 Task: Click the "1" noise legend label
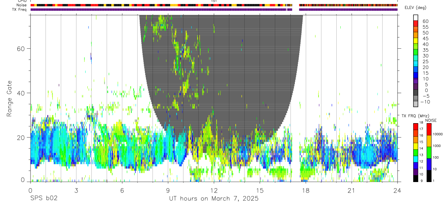click(x=433, y=181)
